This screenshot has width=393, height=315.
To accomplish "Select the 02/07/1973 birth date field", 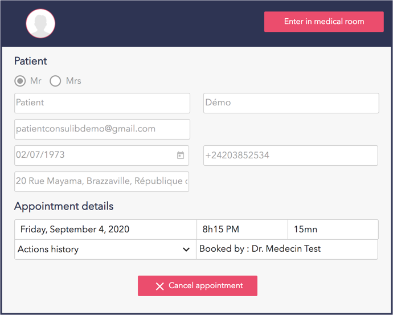I will tap(94, 155).
